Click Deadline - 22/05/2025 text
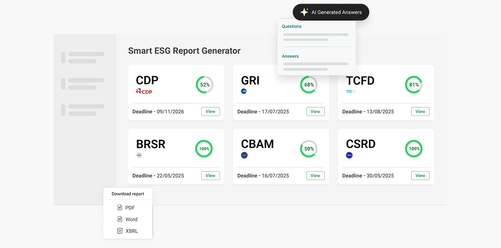501x248 pixels. (158, 176)
